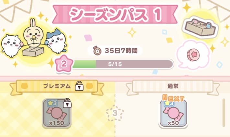Click the vertical scrollbar beside rewards

click(x=224, y=113)
